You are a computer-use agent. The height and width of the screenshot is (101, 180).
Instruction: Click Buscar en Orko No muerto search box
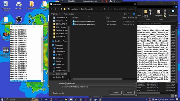click(x=122, y=9)
